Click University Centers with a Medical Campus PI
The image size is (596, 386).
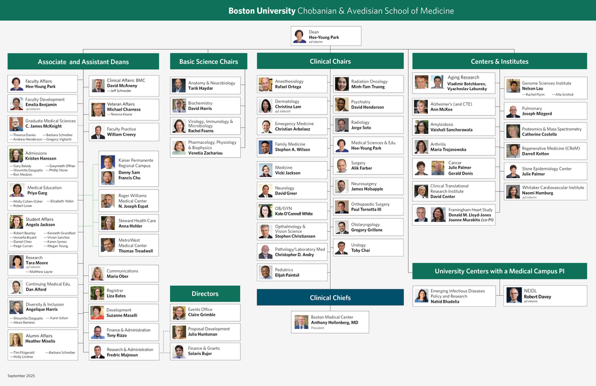point(499,271)
